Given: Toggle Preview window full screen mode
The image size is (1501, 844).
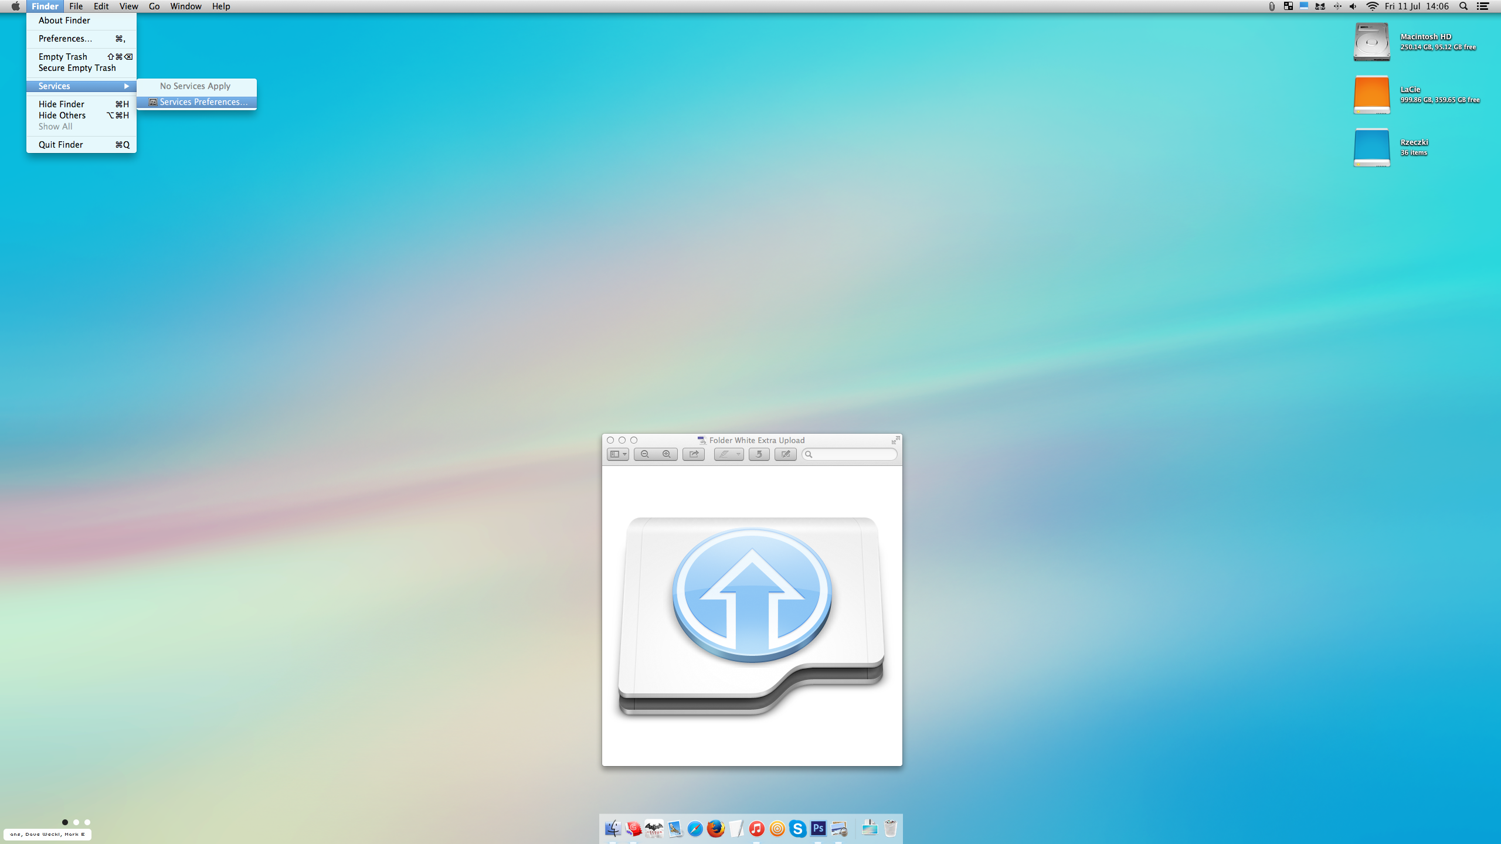Looking at the screenshot, I should (x=895, y=440).
